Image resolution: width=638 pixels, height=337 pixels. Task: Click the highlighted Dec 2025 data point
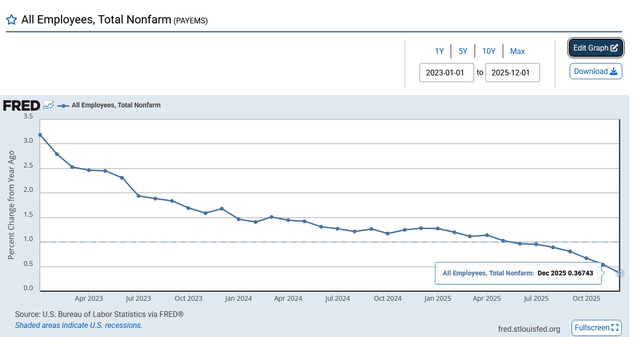pyautogui.click(x=620, y=273)
